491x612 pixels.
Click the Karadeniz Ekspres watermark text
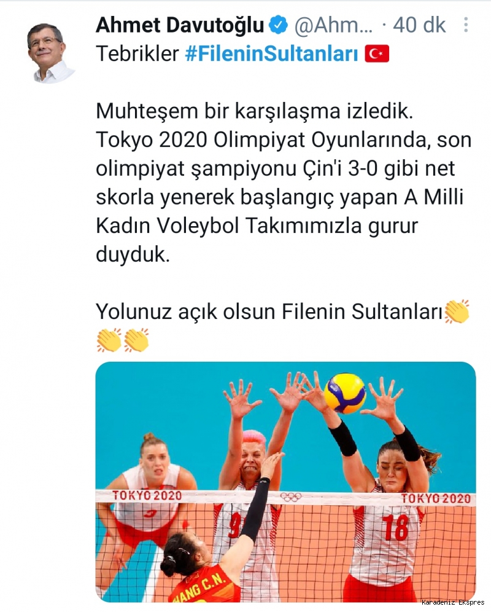point(453,602)
